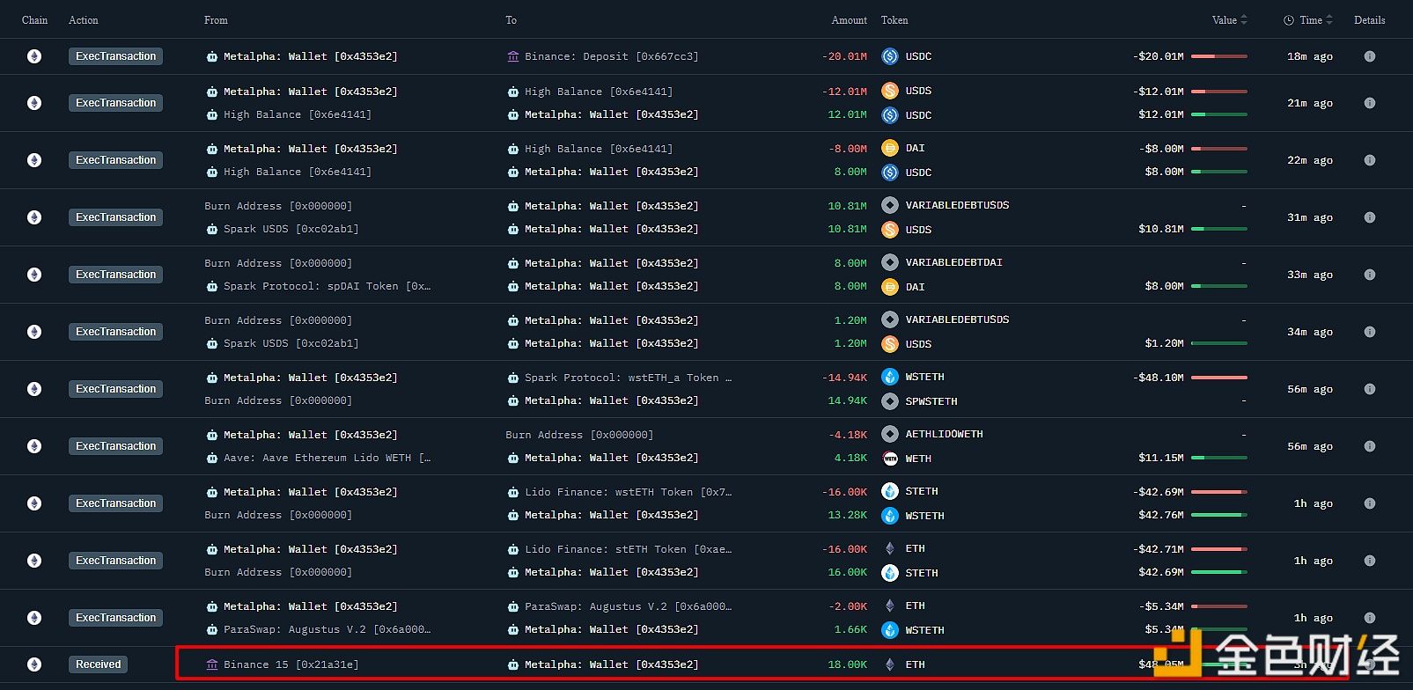Click WETH token icon for 4.18K amount
The height and width of the screenshot is (690, 1413).
coord(890,459)
